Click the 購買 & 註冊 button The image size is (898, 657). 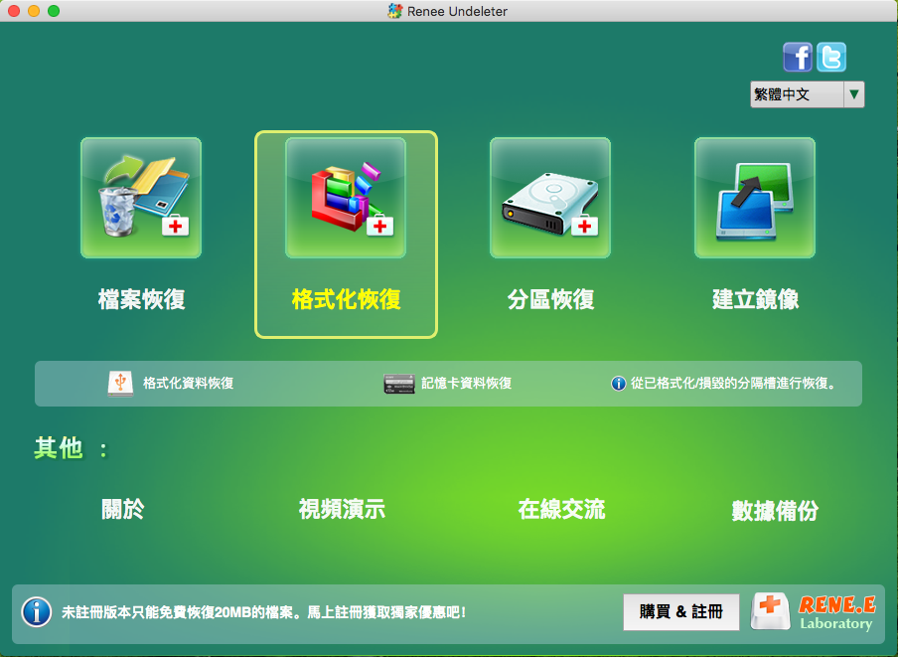click(680, 611)
